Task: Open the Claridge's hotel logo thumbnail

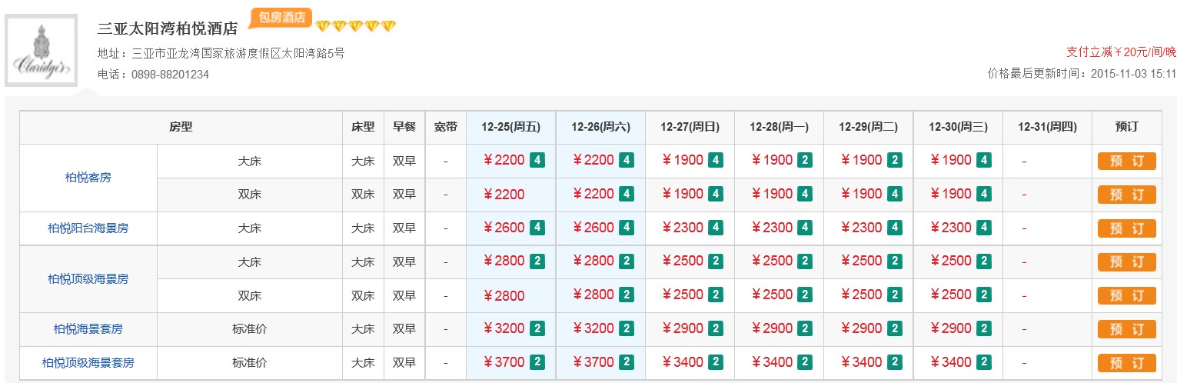Action: [42, 50]
